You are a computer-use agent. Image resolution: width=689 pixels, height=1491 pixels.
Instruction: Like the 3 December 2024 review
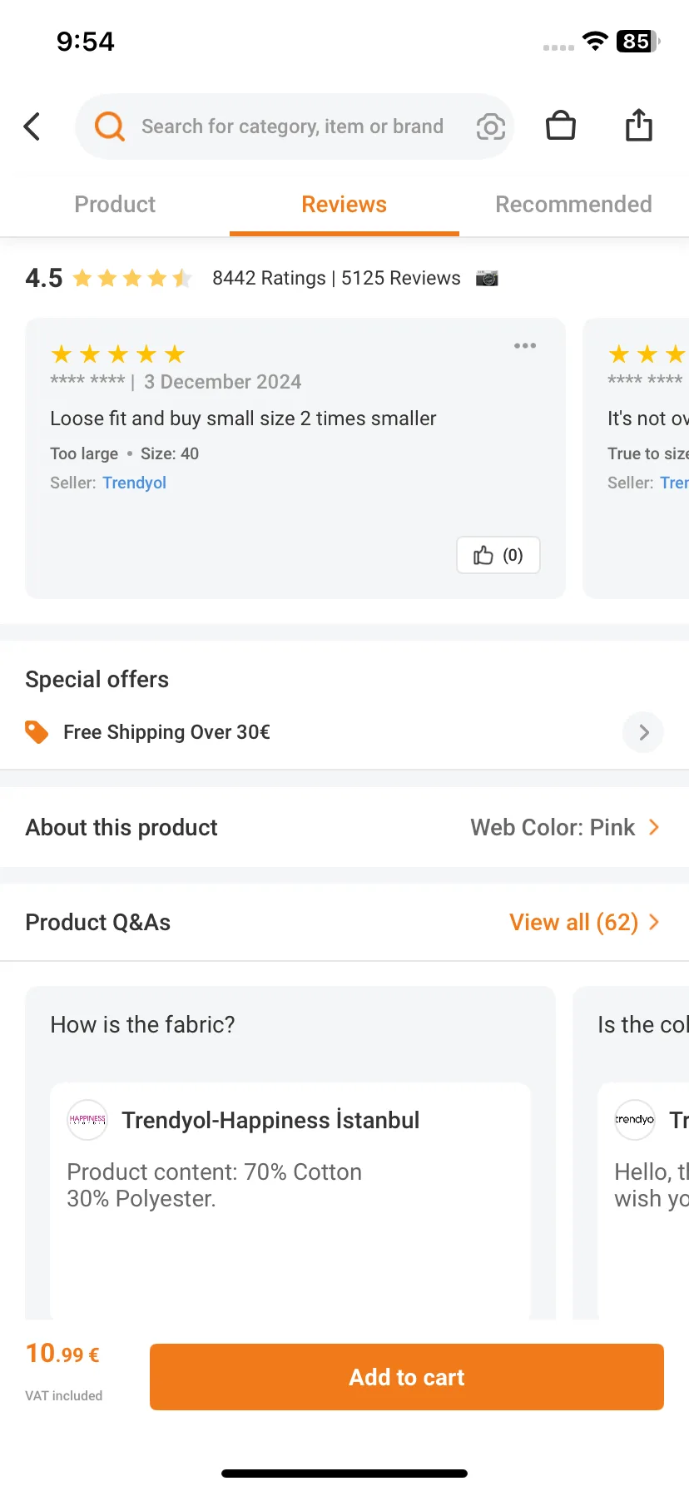[x=498, y=555]
